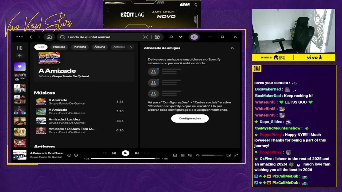Click the OxFive chat username
This screenshot has width=342, height=192.
[266, 159]
